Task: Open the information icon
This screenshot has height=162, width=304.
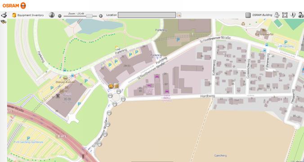Action: (x=293, y=15)
